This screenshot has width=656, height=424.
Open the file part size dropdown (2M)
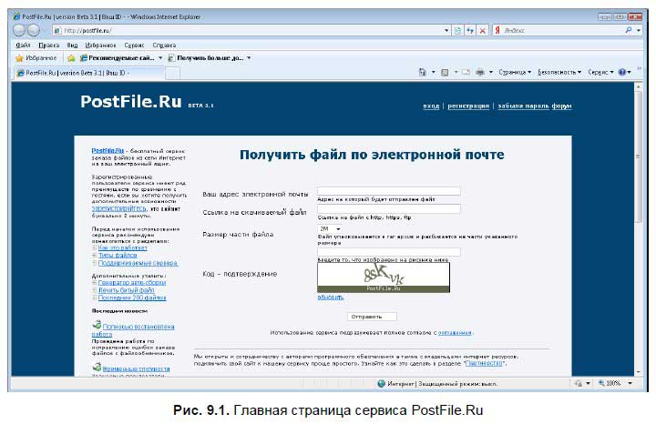330,228
